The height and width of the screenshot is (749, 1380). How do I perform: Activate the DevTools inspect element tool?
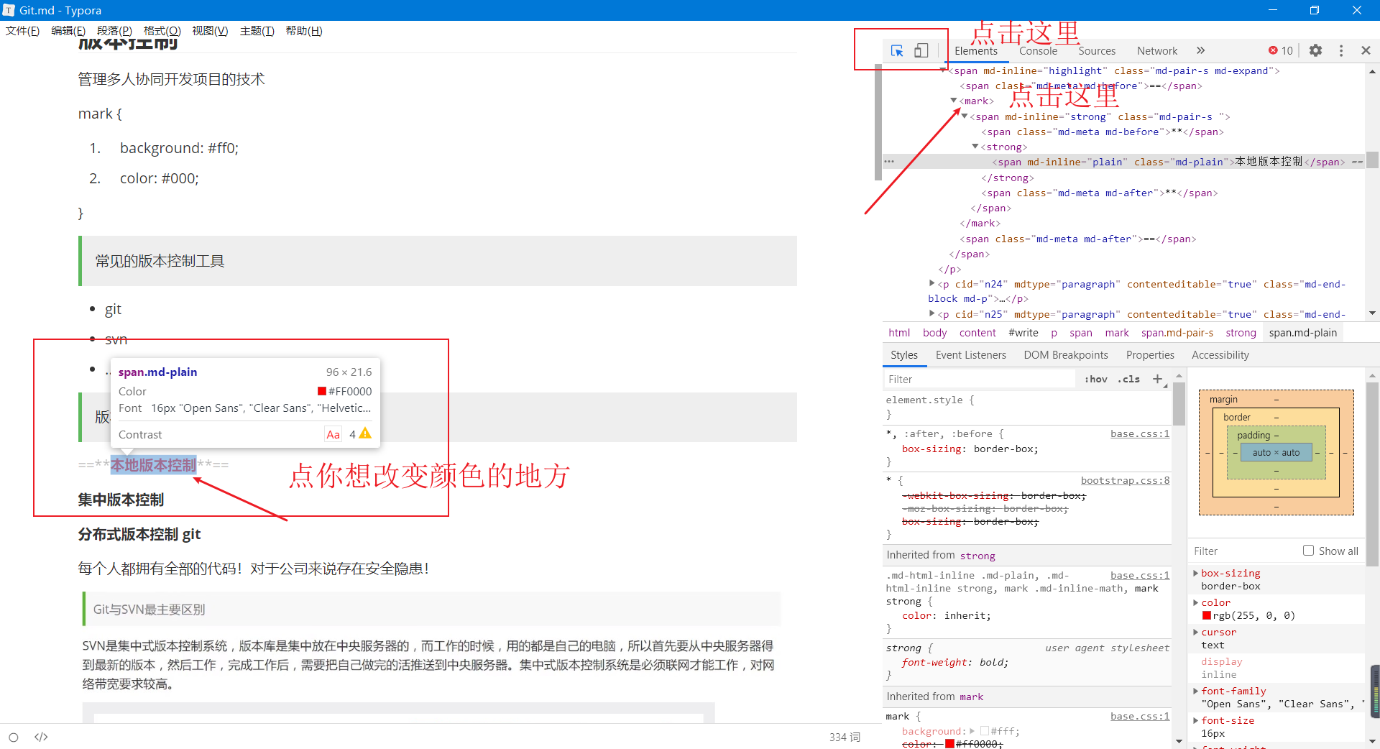(896, 50)
